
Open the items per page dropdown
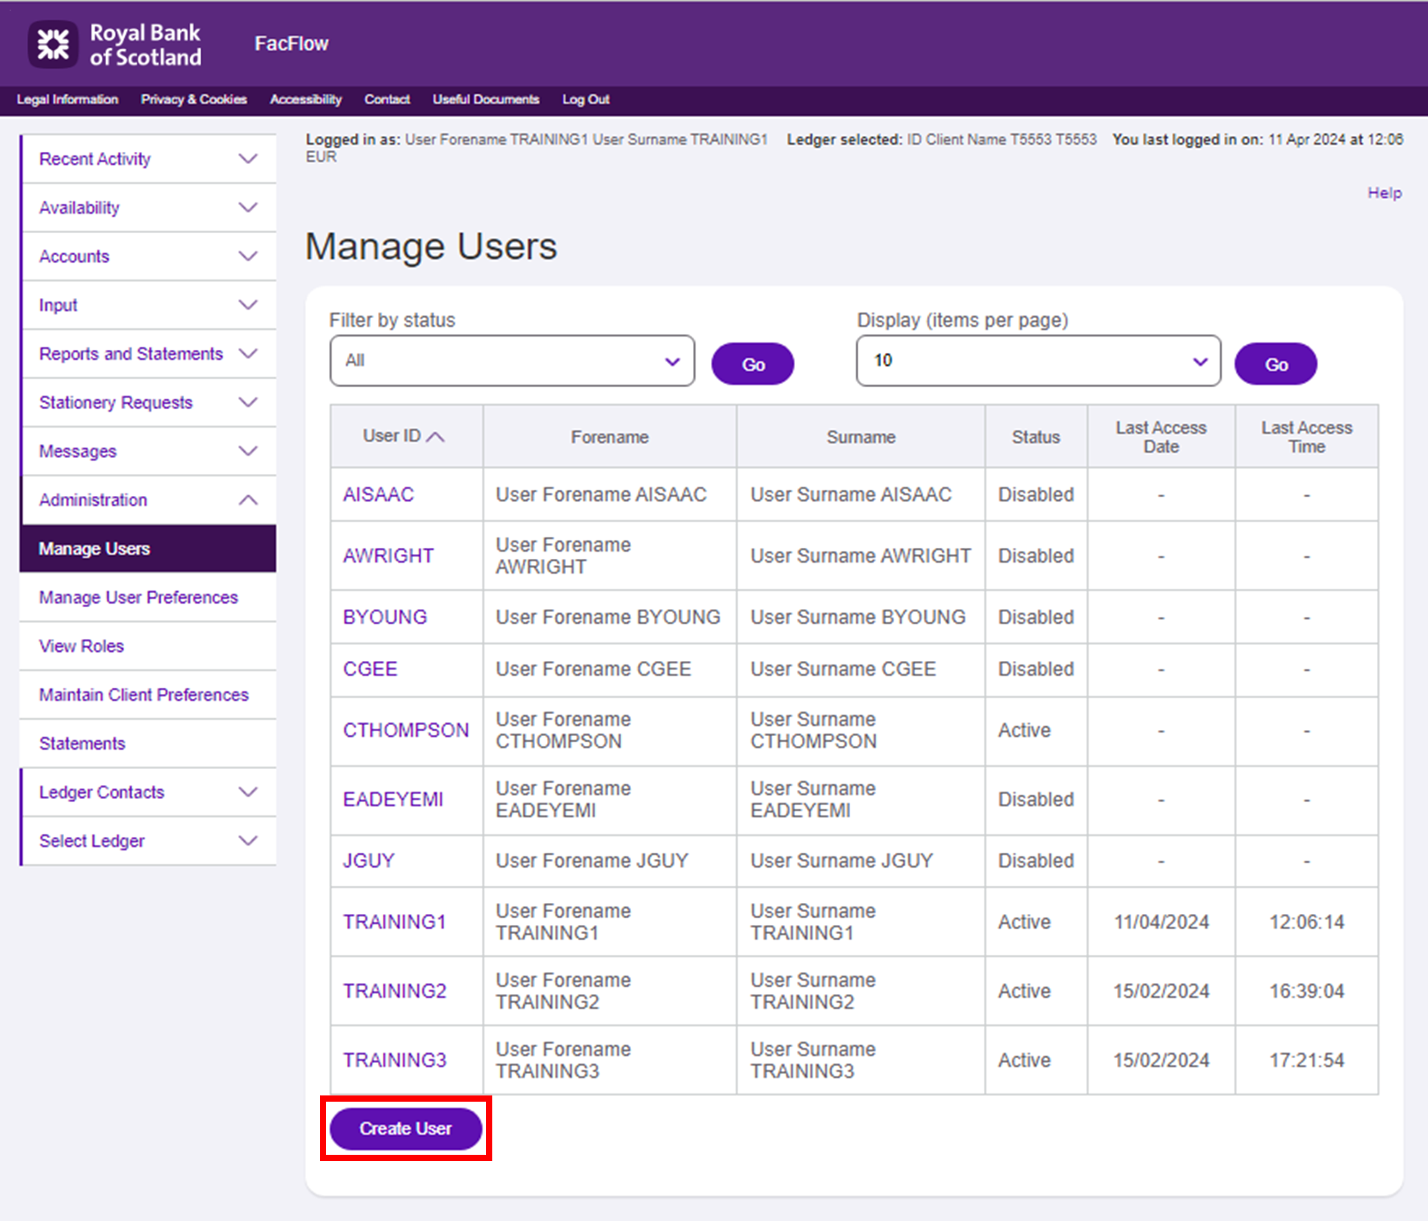(1038, 361)
